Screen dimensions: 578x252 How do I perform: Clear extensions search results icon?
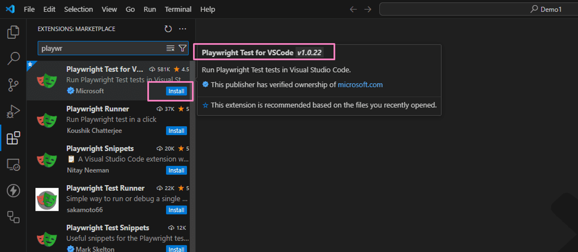click(x=170, y=48)
